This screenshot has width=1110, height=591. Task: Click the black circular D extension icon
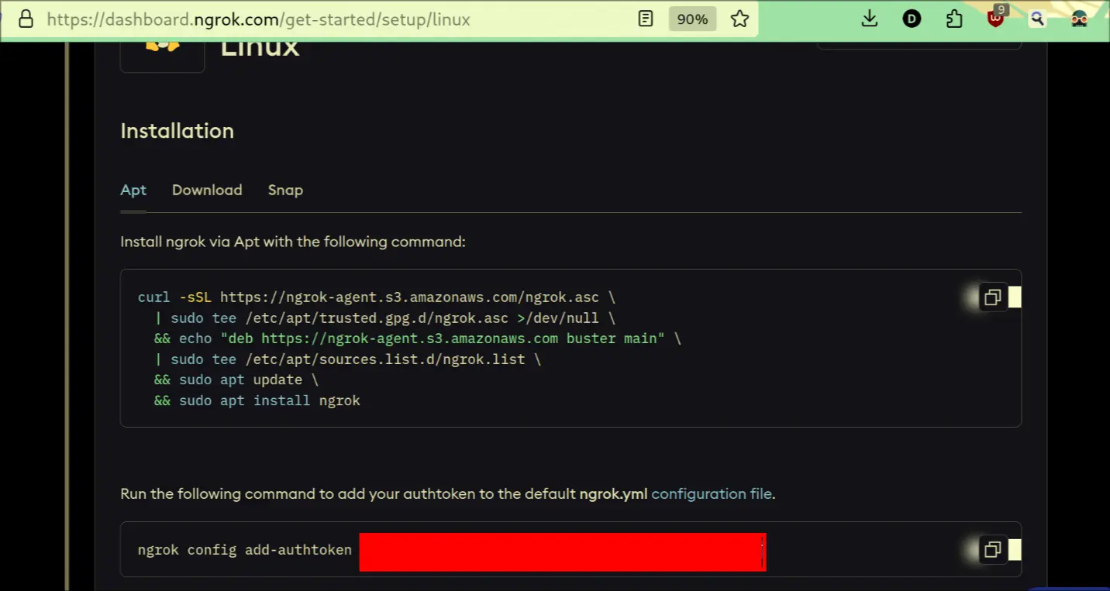[x=912, y=19]
